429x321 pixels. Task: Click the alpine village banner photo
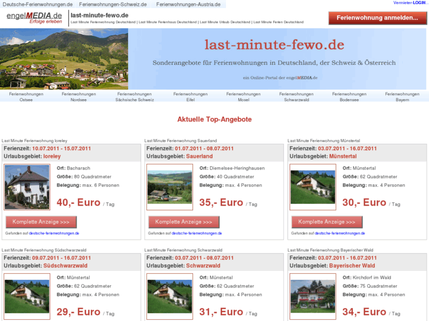pyautogui.click(x=64, y=59)
